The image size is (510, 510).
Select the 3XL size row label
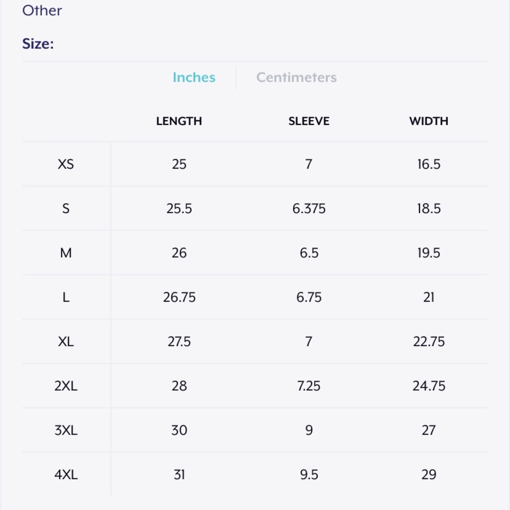coord(66,430)
